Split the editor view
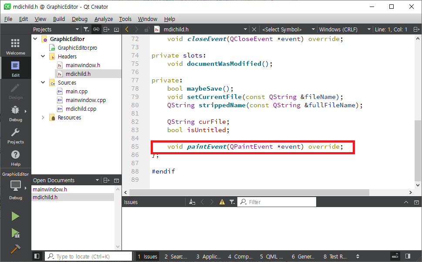The image size is (422, 262). [416, 29]
